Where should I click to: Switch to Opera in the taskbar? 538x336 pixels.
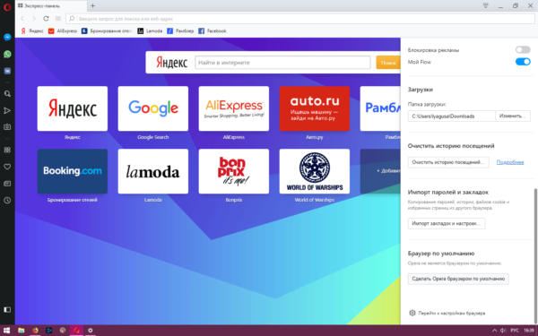tap(76, 331)
